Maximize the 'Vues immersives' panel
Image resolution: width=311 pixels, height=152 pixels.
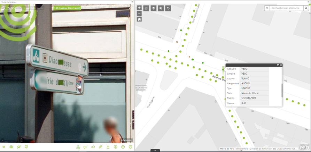[132, 2]
